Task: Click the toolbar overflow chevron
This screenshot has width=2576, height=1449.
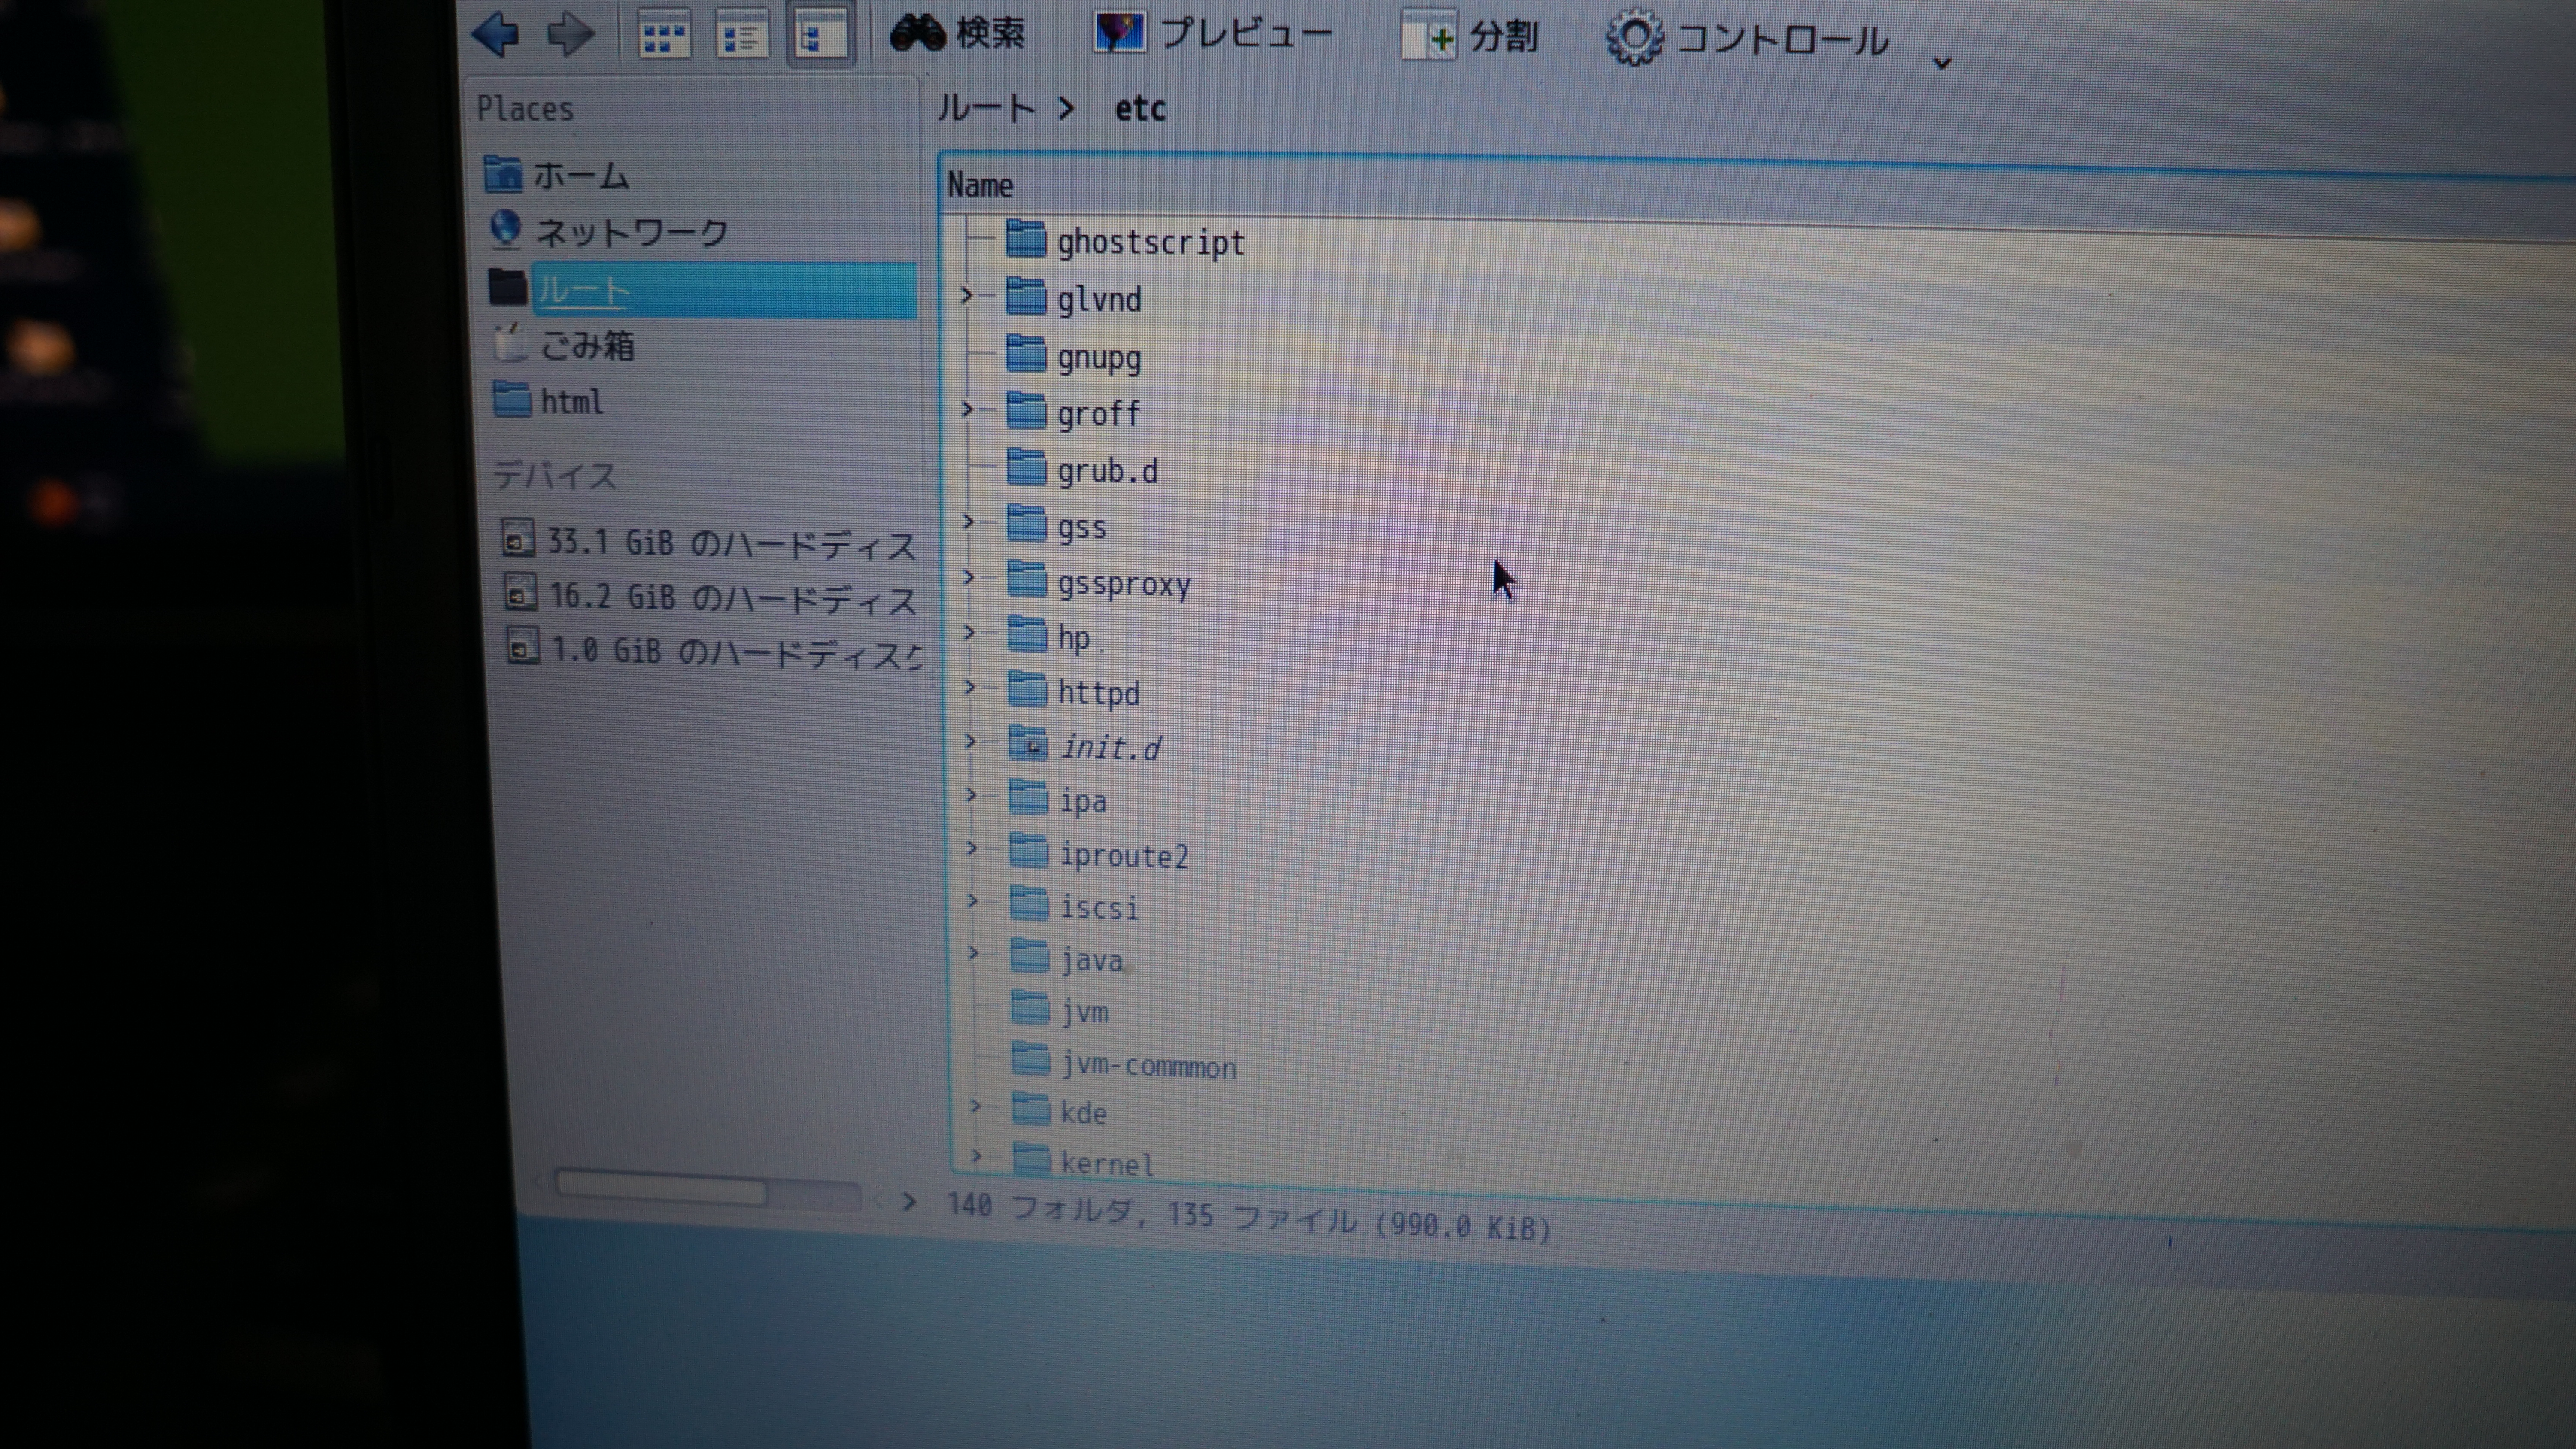Action: tap(1942, 63)
